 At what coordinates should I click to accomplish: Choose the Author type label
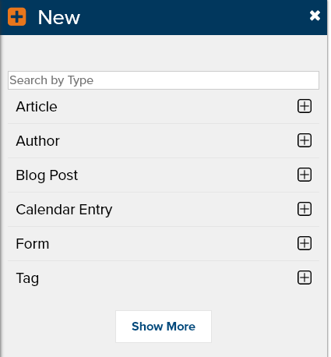click(37, 141)
